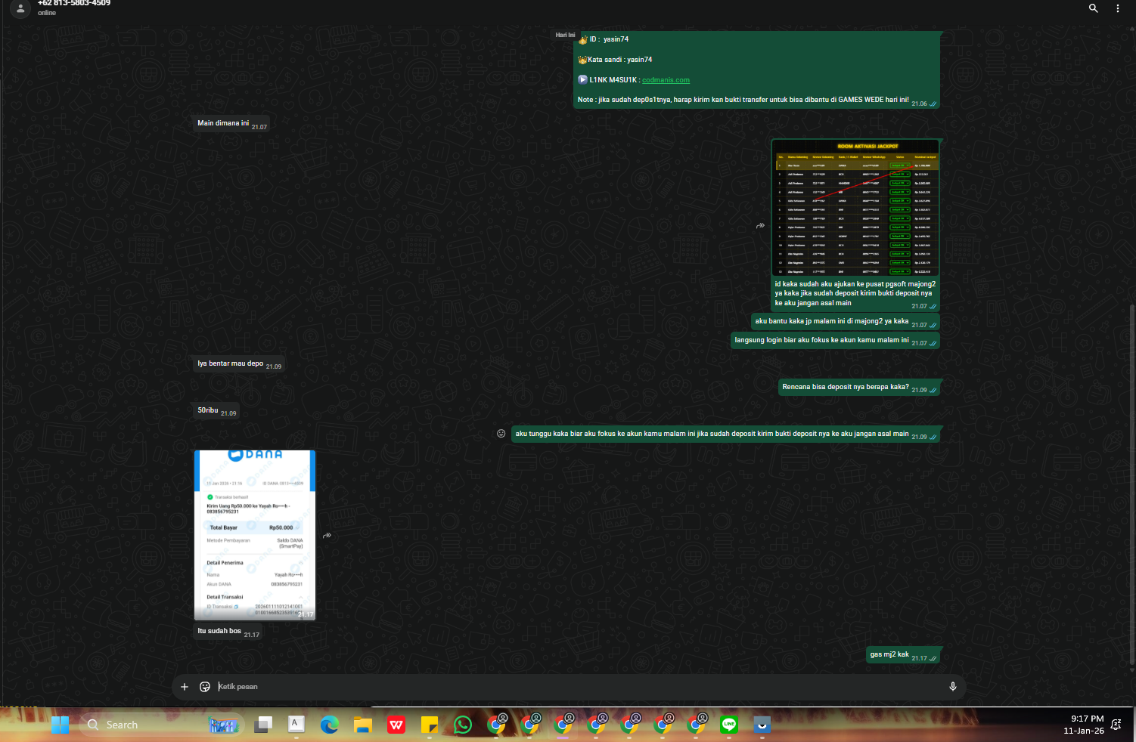Viewport: 1136px width, 742px height.
Task: Open the Room Aktivasi Jackpot image
Action: click(x=855, y=208)
